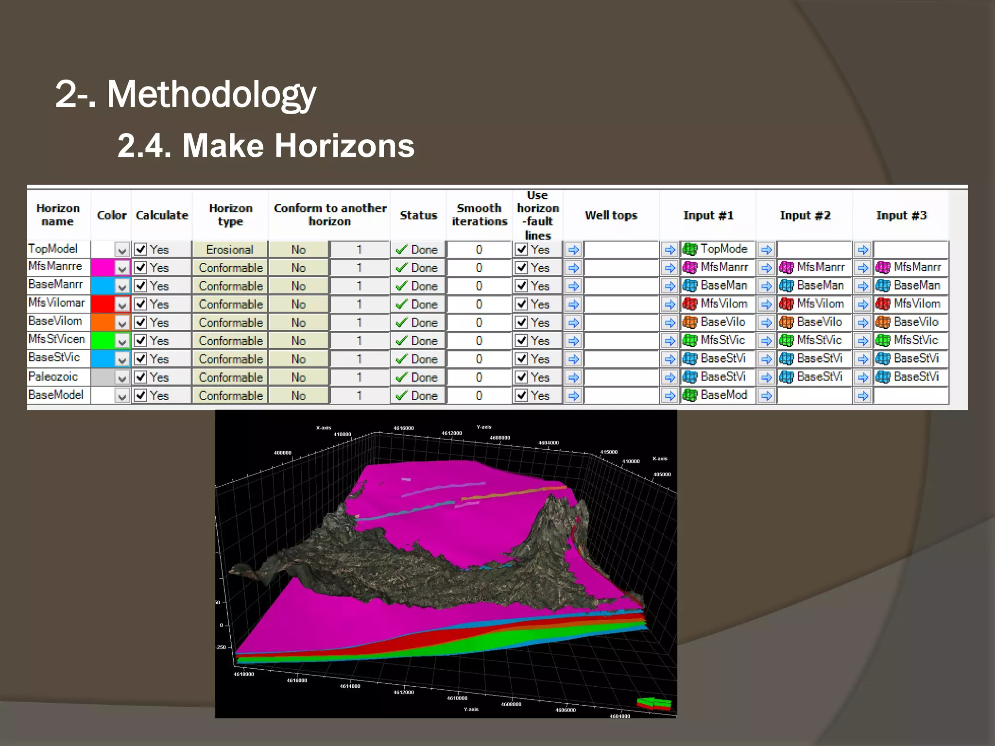
Task: Click the BaseStVic horizon name cell
Action: (59, 358)
